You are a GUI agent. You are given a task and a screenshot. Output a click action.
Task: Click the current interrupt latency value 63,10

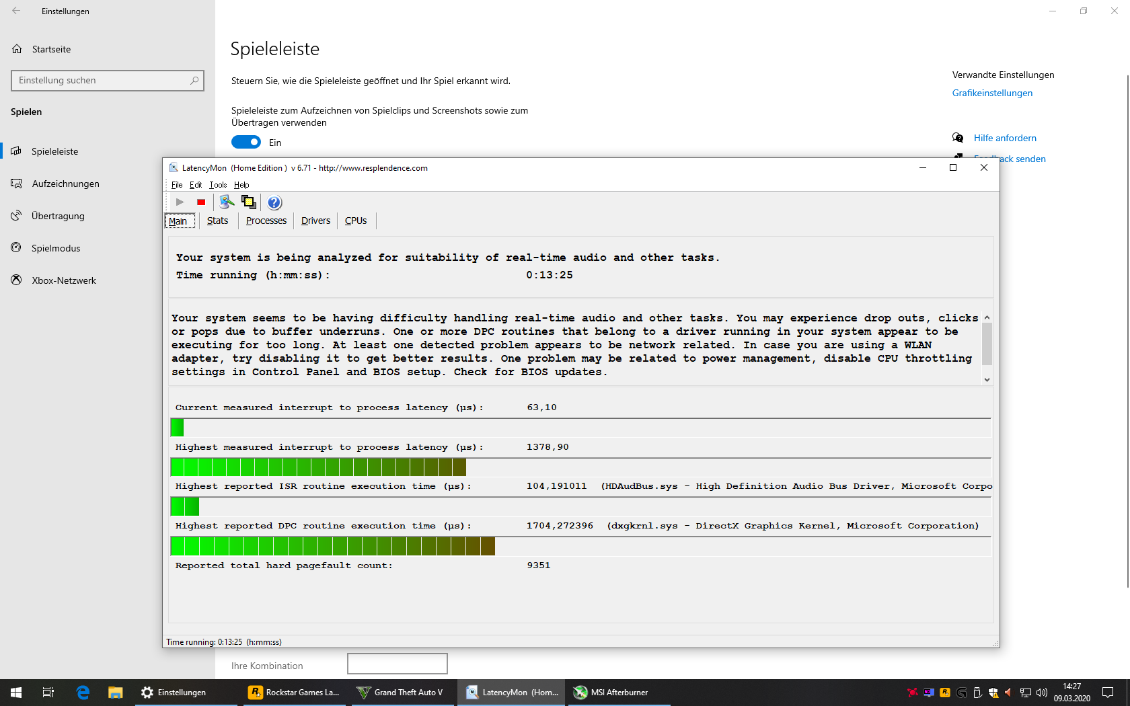click(x=541, y=407)
